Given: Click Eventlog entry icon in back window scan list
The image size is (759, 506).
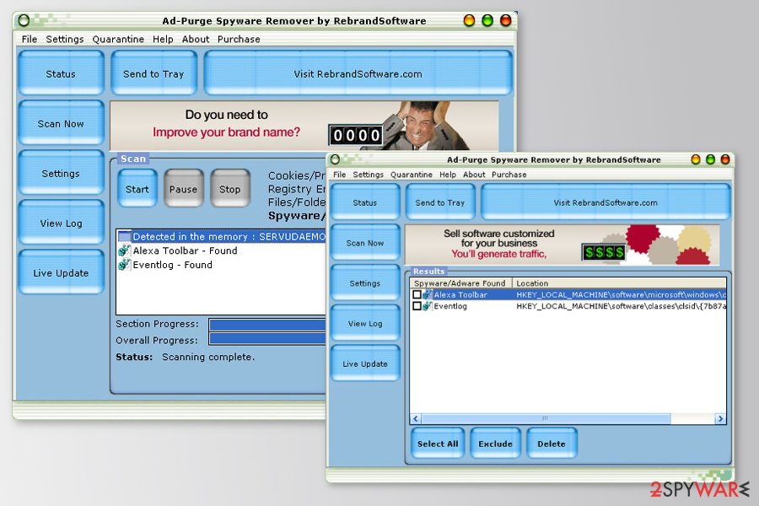Looking at the screenshot, I should (125, 265).
